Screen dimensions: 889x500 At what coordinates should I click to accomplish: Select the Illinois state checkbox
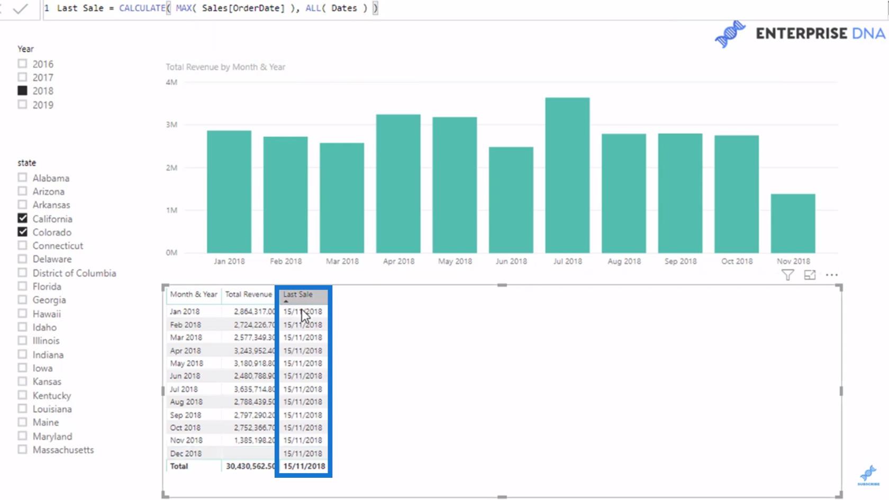22,340
